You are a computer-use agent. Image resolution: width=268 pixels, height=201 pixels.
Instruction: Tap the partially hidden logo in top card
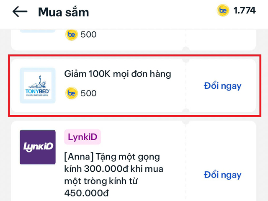(38, 31)
